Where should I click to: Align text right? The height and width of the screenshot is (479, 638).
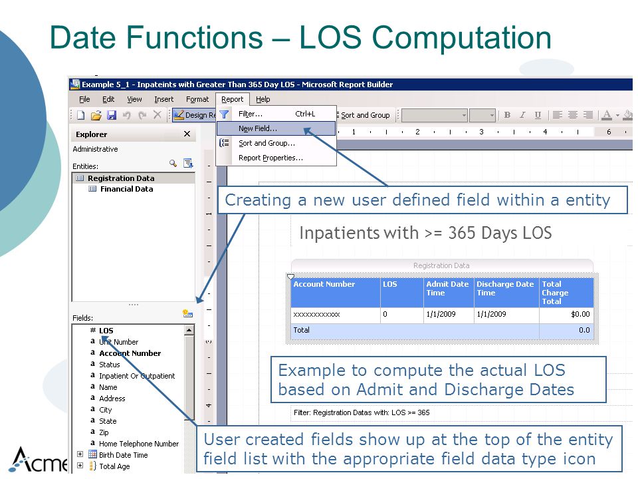point(588,115)
